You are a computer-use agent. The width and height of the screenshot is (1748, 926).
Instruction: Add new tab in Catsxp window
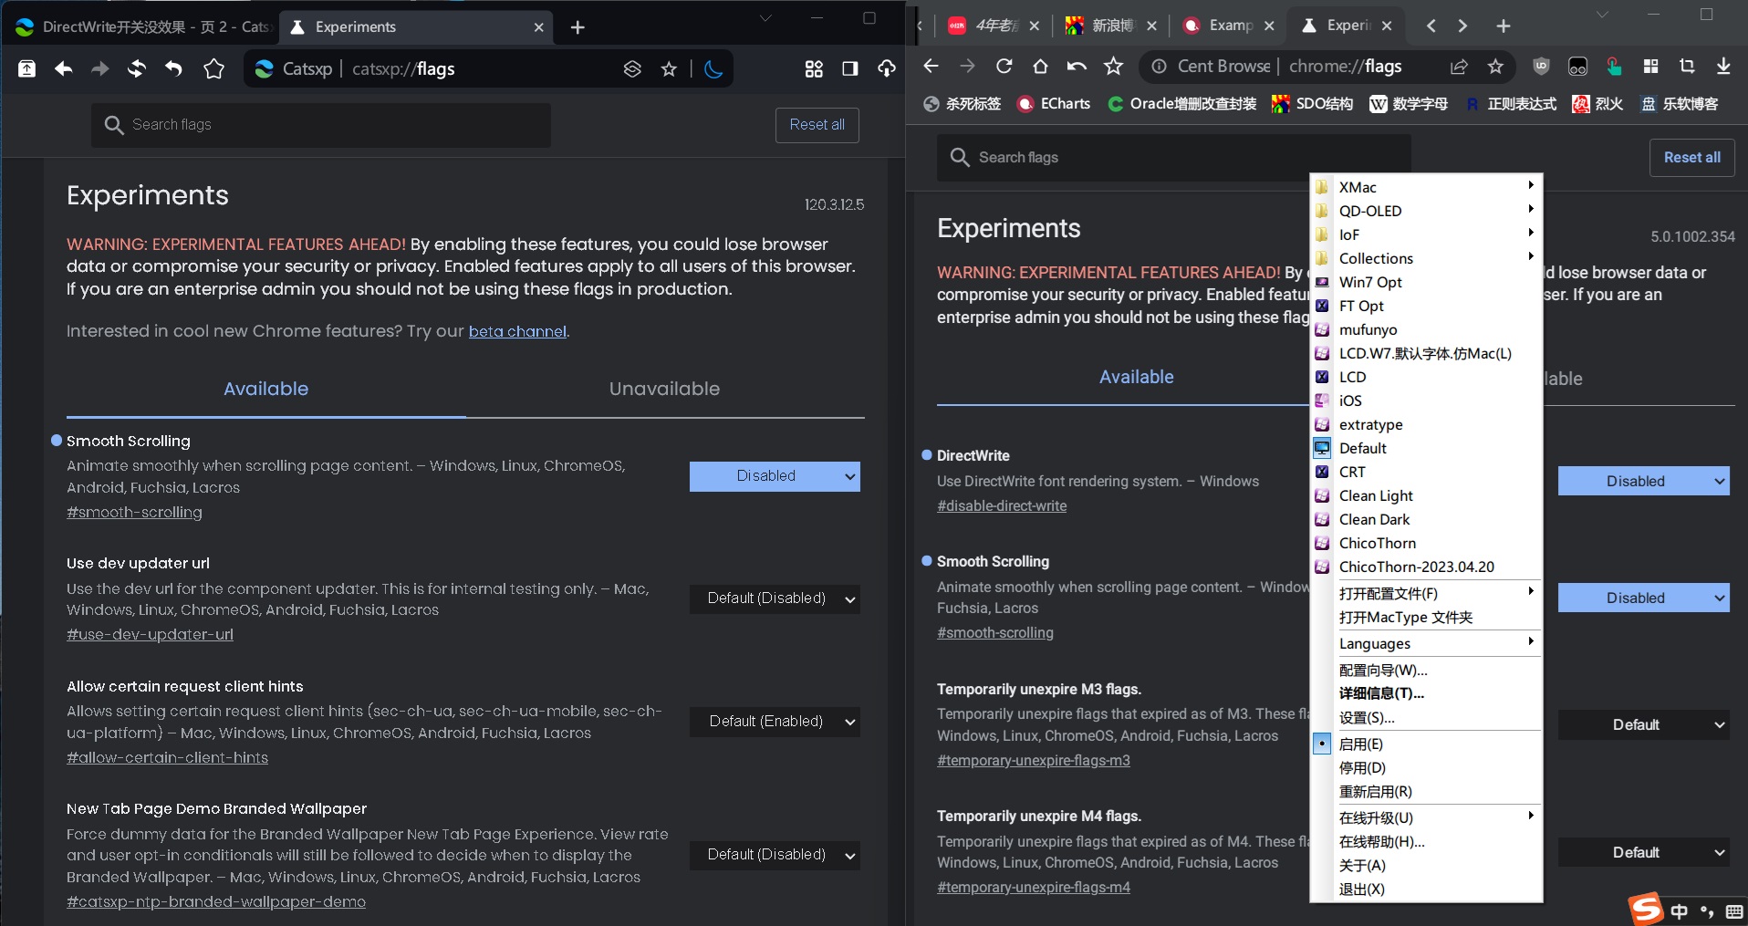coord(577,27)
